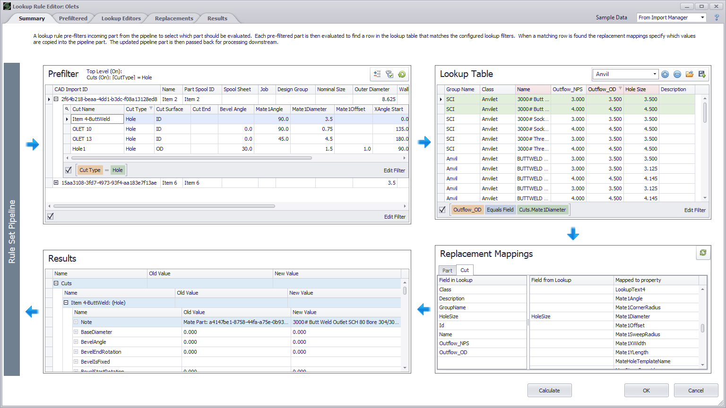The height and width of the screenshot is (408, 726).
Task: Toggle the Cut Type equals Hole filter checkbox
Action: (x=69, y=170)
